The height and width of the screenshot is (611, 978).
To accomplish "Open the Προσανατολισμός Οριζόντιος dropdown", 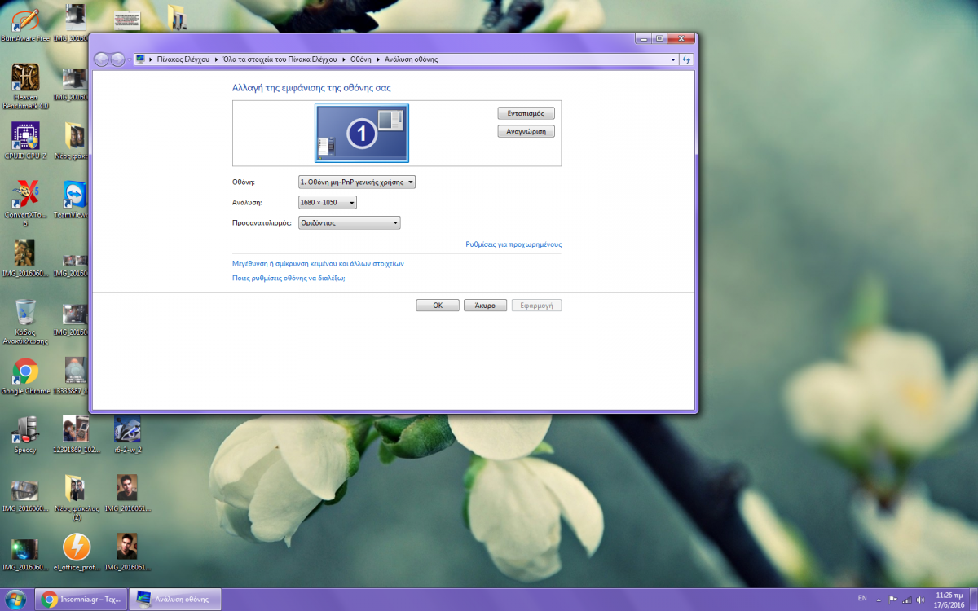I will coord(350,222).
